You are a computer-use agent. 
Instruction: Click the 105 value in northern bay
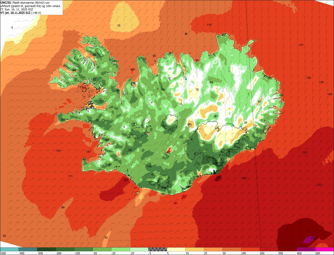(x=133, y=70)
